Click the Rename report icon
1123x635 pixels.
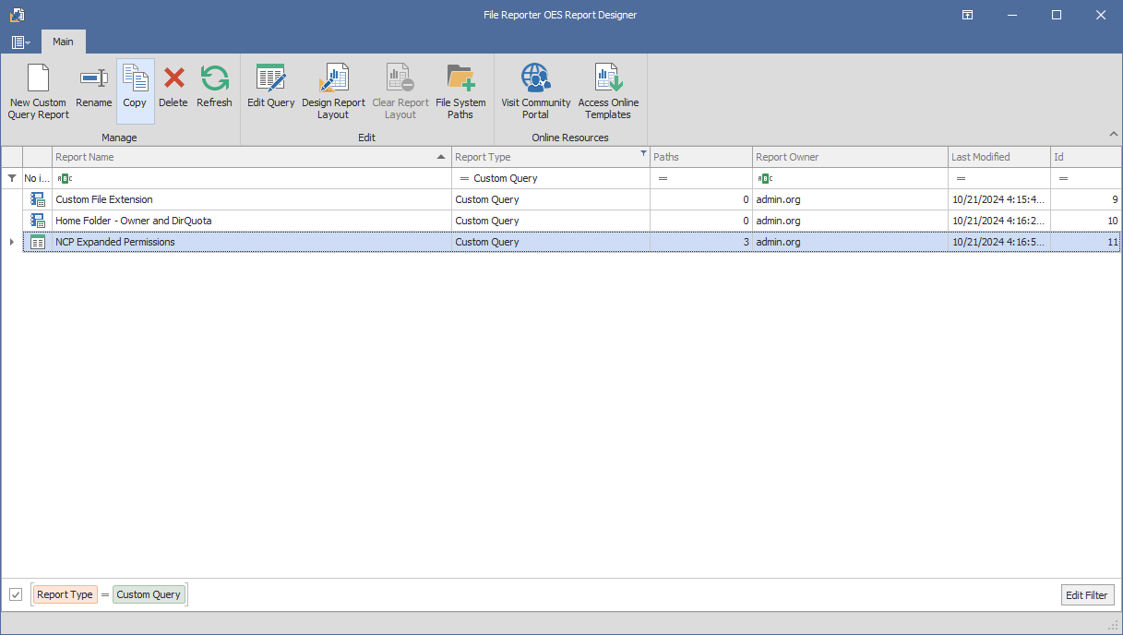tap(93, 79)
